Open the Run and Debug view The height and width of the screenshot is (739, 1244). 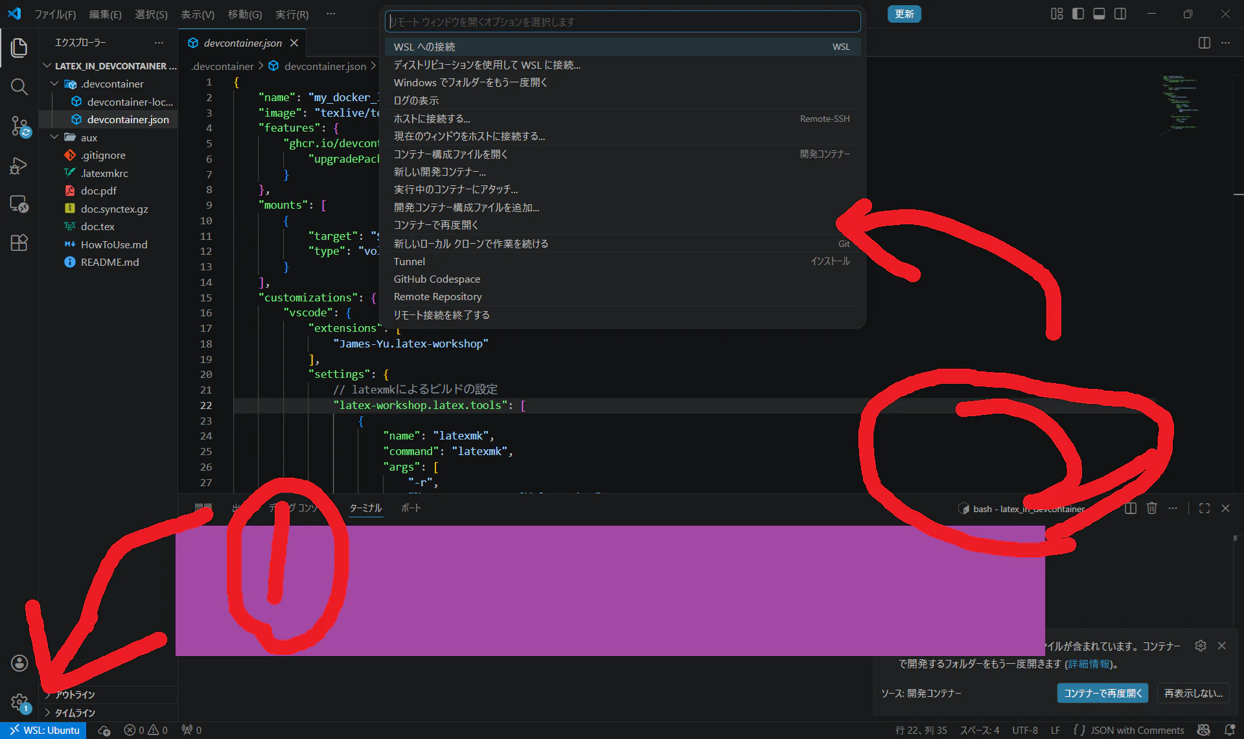point(19,166)
